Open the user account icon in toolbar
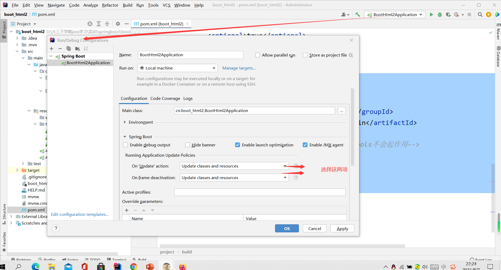The image size is (501, 270). click(x=345, y=15)
